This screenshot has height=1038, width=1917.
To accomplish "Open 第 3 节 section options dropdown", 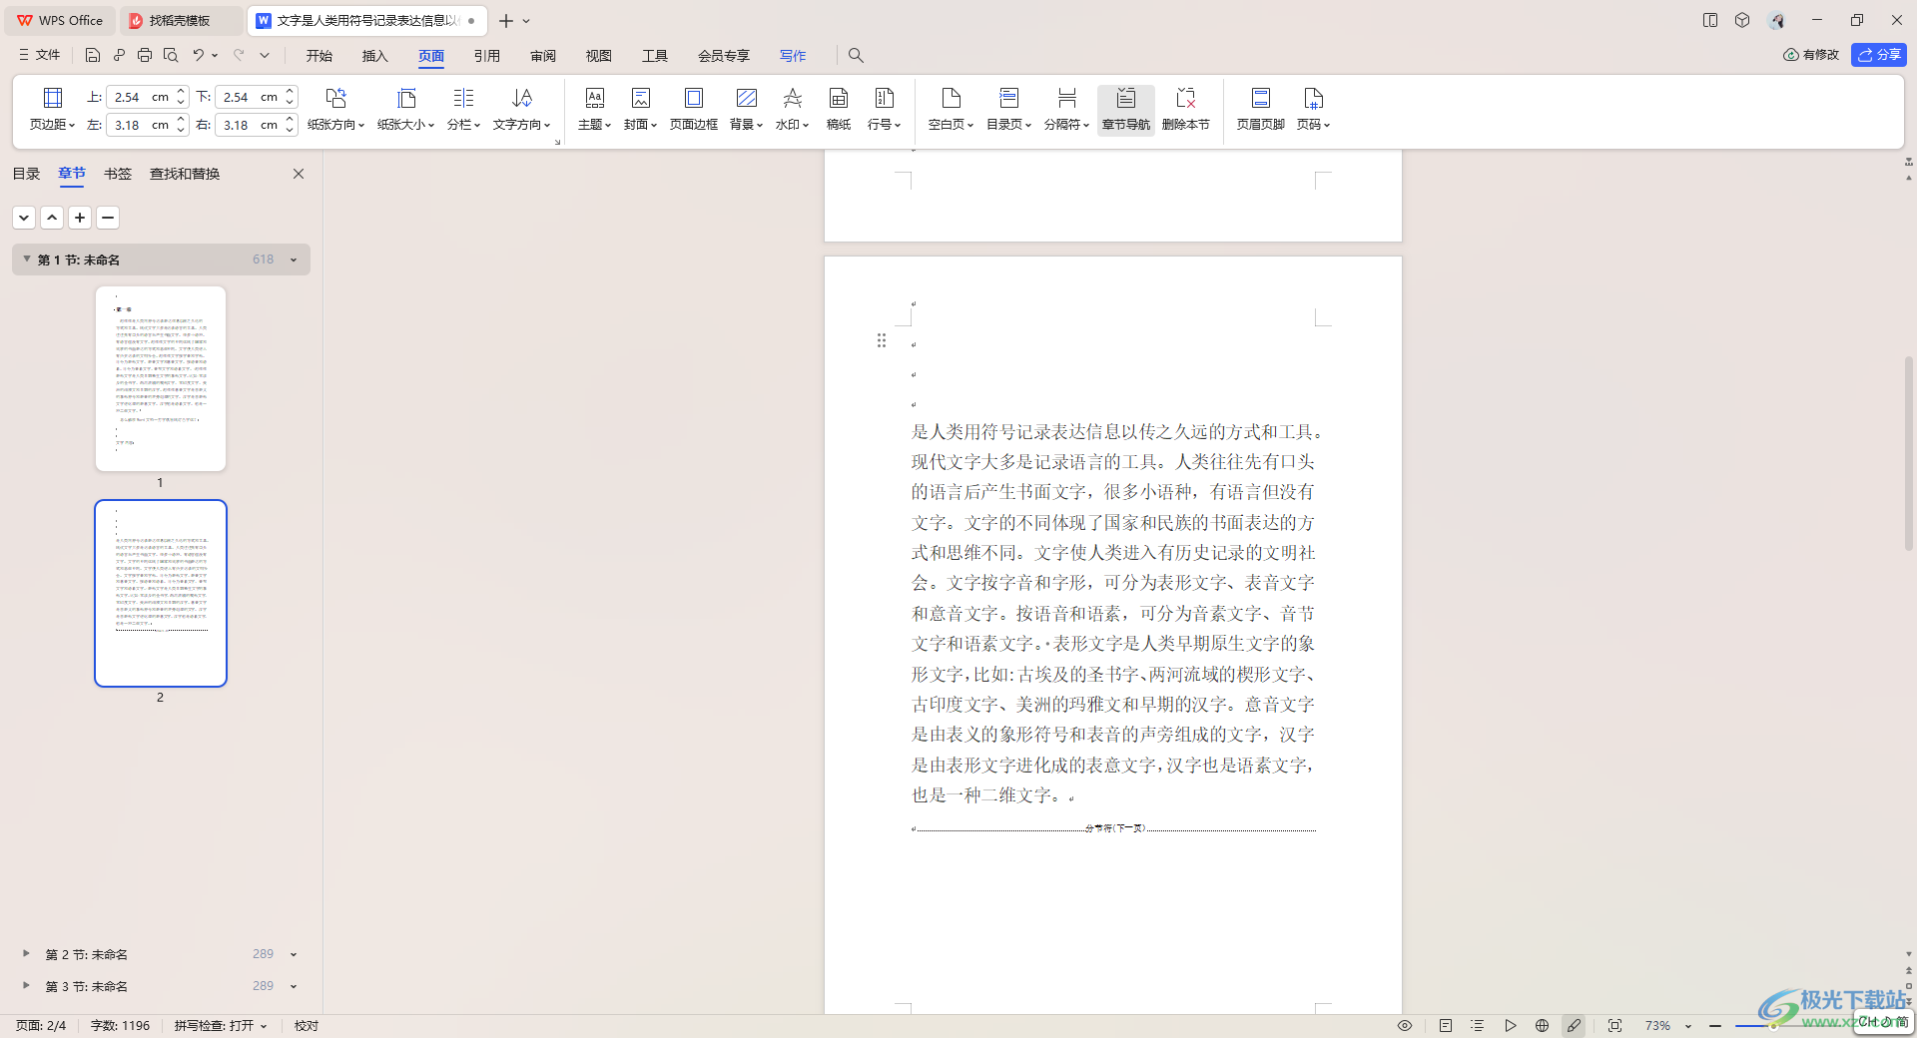I will [x=294, y=986].
